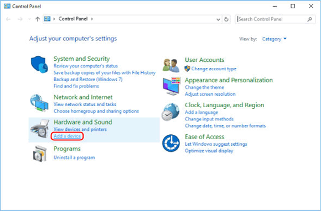Expand the address bar history dropdown
The width and height of the screenshot is (321, 211).
click(218, 19)
